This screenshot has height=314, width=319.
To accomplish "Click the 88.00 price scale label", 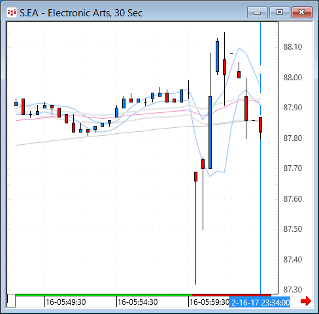I will [x=293, y=78].
